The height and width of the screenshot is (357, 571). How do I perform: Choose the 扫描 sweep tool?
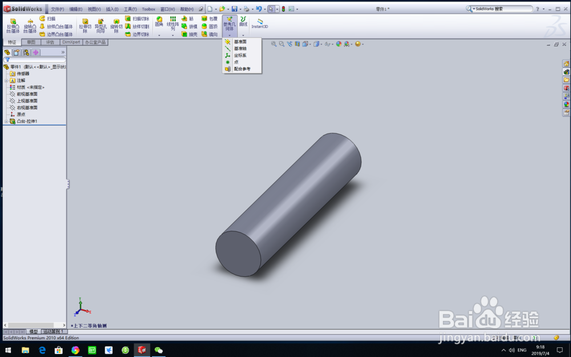tap(47, 18)
